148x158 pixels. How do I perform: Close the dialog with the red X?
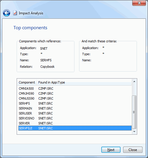tap(139, 3)
